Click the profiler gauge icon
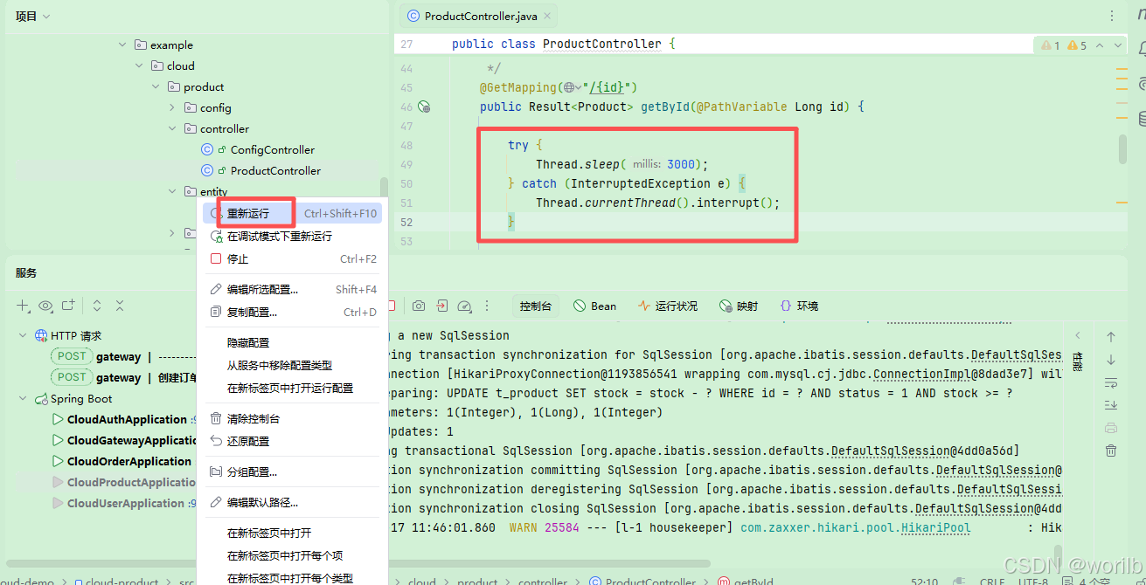The image size is (1146, 585). click(x=464, y=306)
